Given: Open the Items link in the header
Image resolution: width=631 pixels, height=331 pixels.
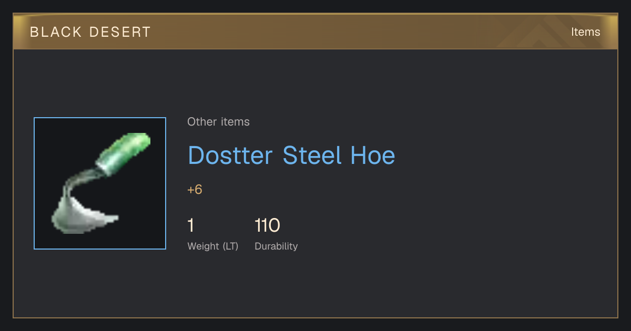Looking at the screenshot, I should (x=585, y=32).
